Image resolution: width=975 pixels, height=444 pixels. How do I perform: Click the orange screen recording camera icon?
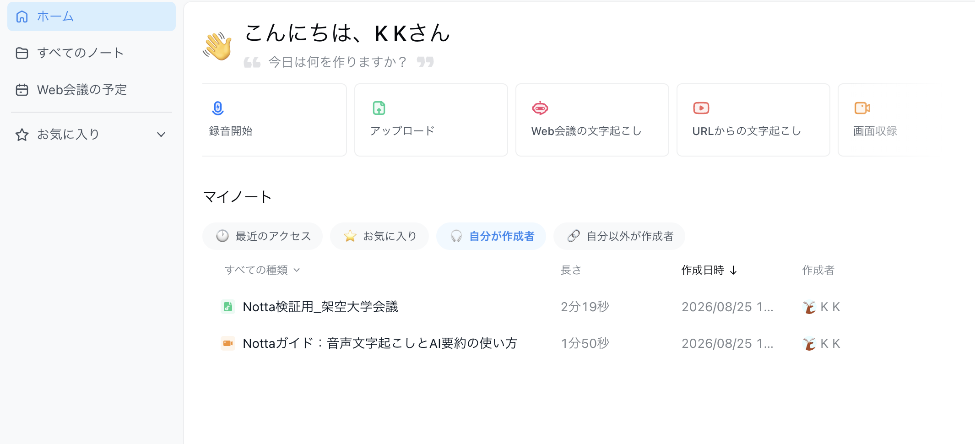862,108
